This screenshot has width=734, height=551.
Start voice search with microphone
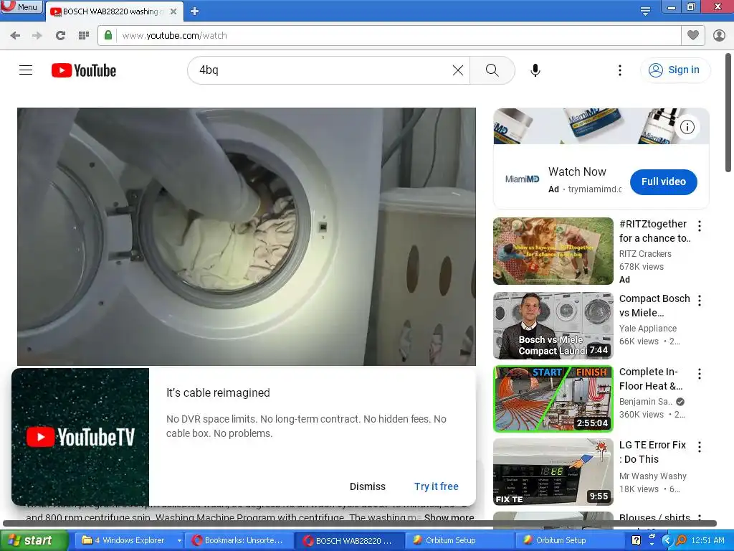(535, 70)
